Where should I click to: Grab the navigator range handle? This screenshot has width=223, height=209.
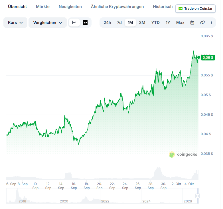pos(198,196)
